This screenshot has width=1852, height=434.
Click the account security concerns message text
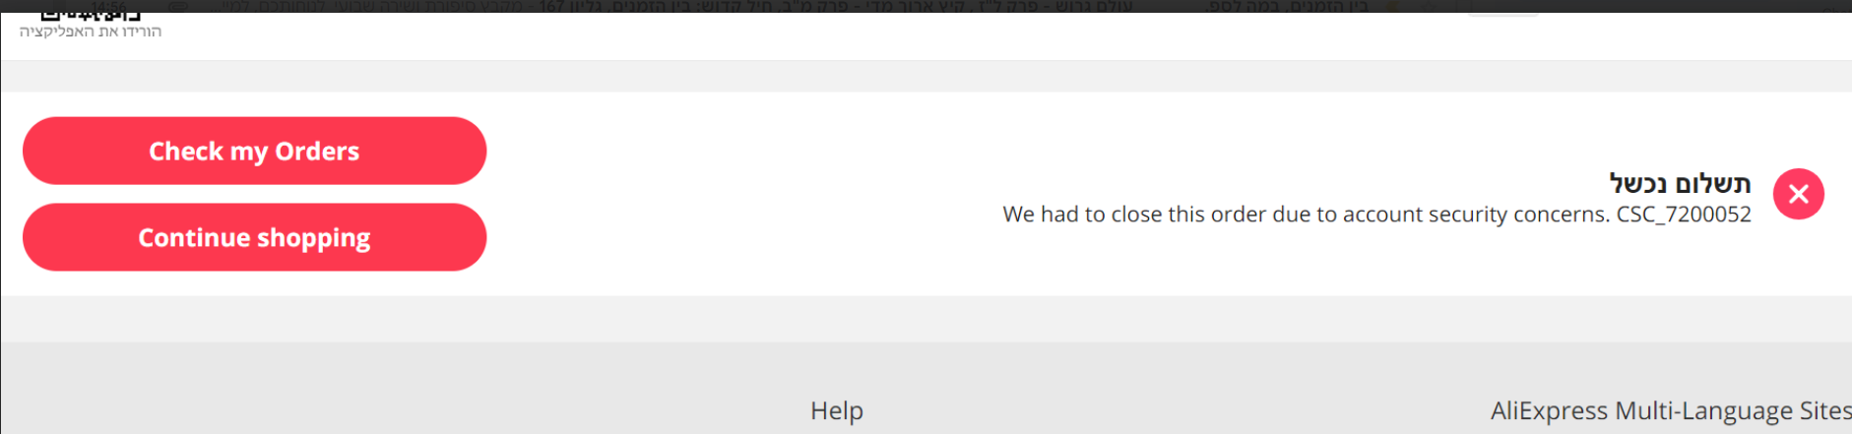click(x=1307, y=215)
